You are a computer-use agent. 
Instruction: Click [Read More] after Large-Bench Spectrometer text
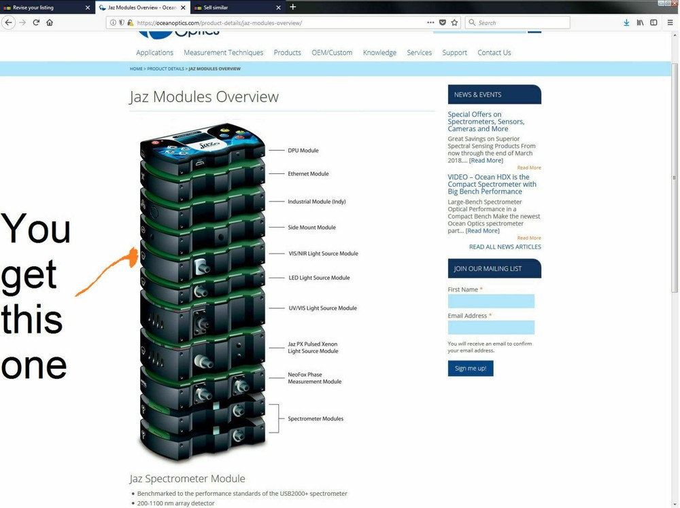pyautogui.click(x=482, y=230)
